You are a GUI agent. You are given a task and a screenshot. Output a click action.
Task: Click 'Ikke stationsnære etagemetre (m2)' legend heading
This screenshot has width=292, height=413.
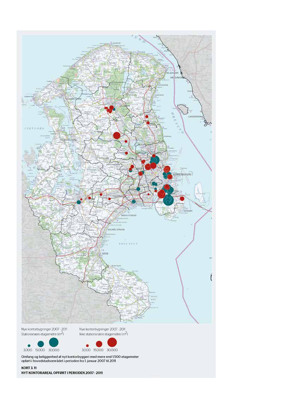tap(104, 334)
